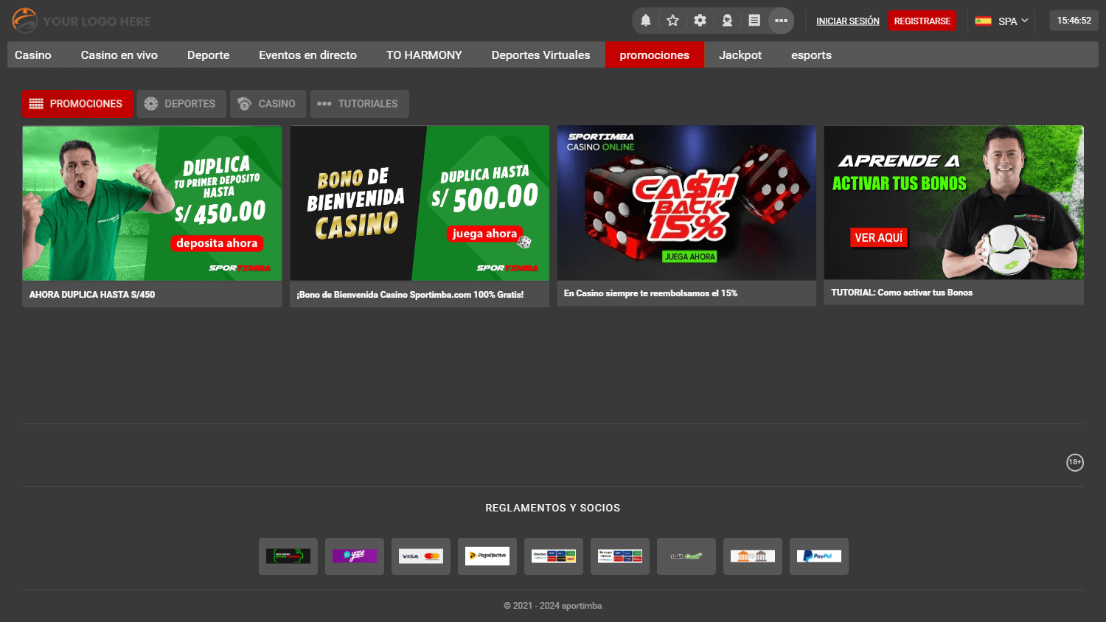Open settings via the gear icon
This screenshot has height=622, width=1106.
[700, 21]
